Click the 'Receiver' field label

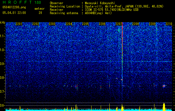[56, 10]
